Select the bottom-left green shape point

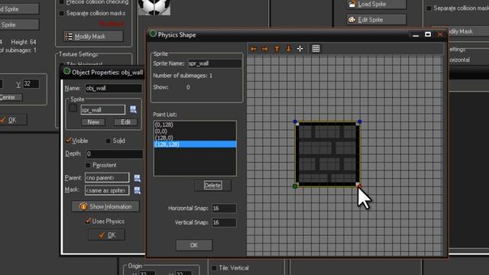pyautogui.click(x=295, y=186)
